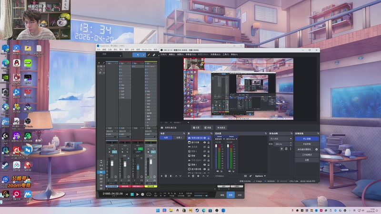Open second mixer channel name dropdown arrow
This screenshot has height=214, width=381.
(x=236, y=139)
